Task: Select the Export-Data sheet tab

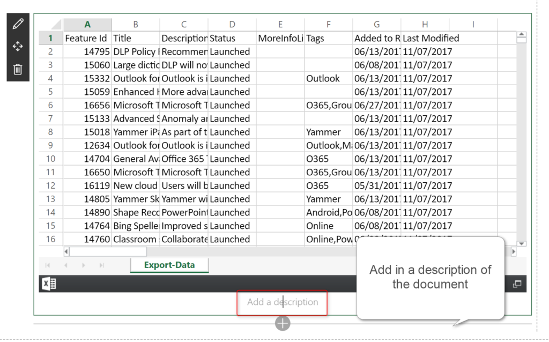Action: click(x=169, y=265)
